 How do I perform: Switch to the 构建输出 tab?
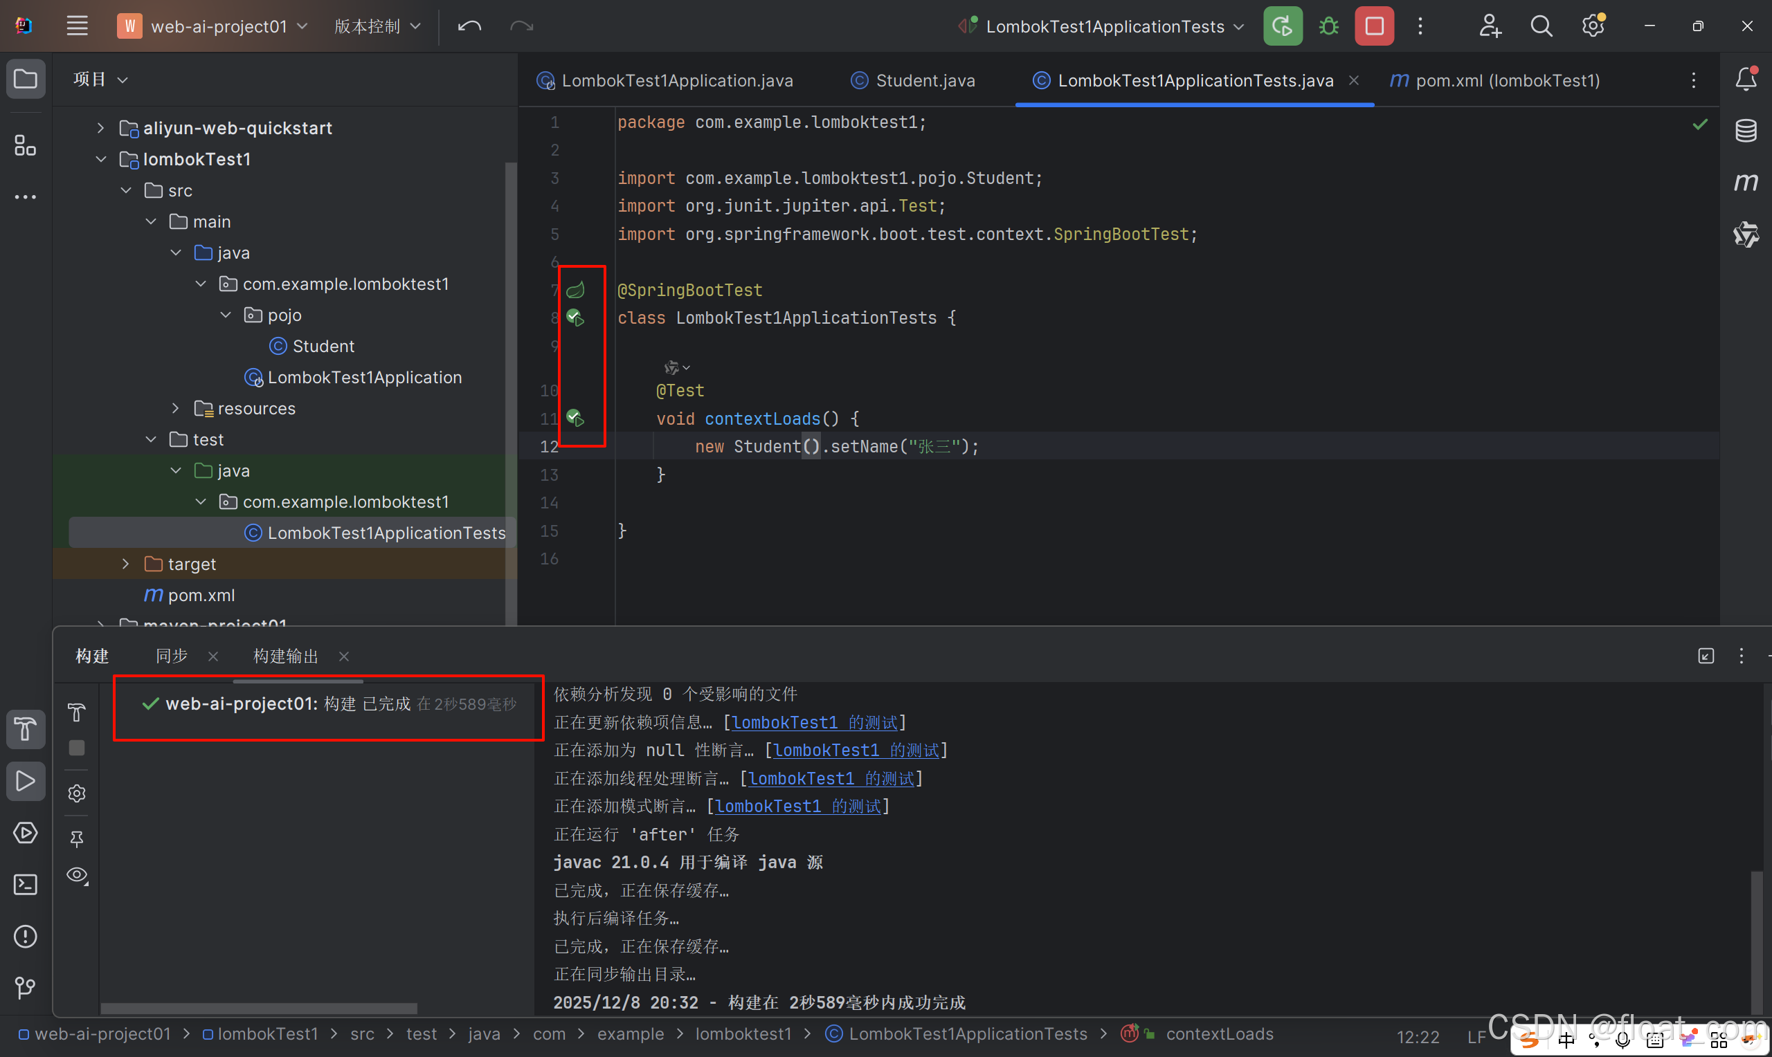click(286, 656)
